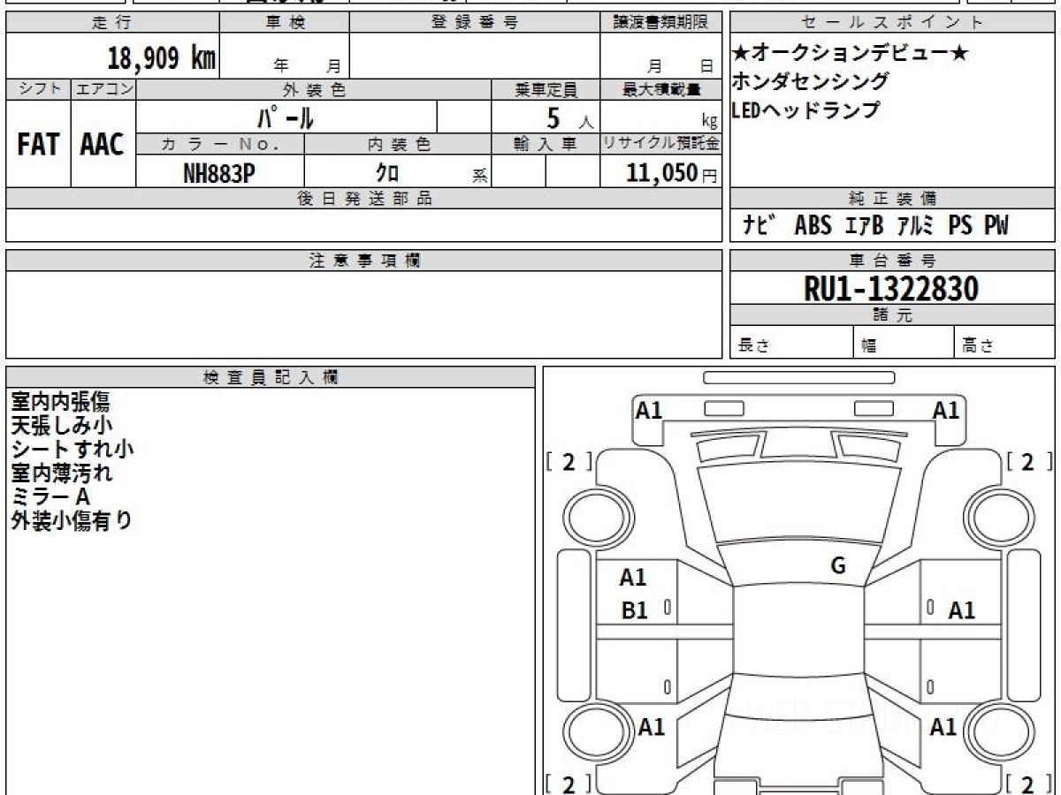Click the exterior color value パール
The image size is (1061, 795).
click(x=286, y=117)
